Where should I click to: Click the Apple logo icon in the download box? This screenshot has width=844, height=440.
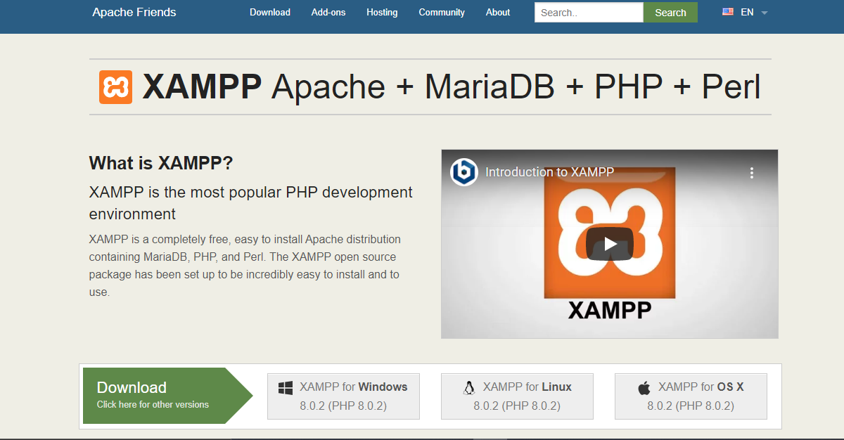(x=644, y=388)
